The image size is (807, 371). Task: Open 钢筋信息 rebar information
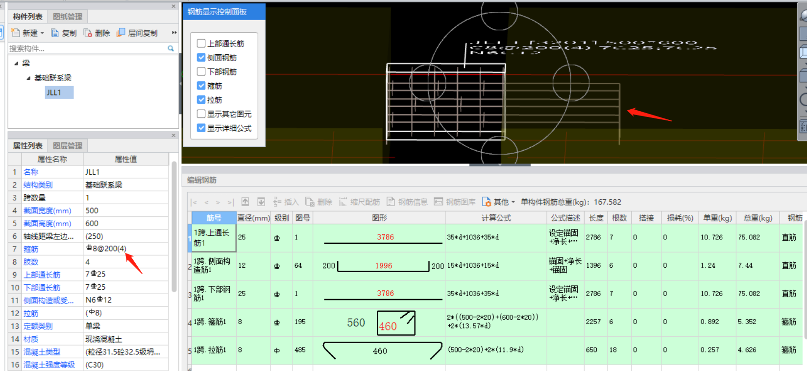point(407,202)
